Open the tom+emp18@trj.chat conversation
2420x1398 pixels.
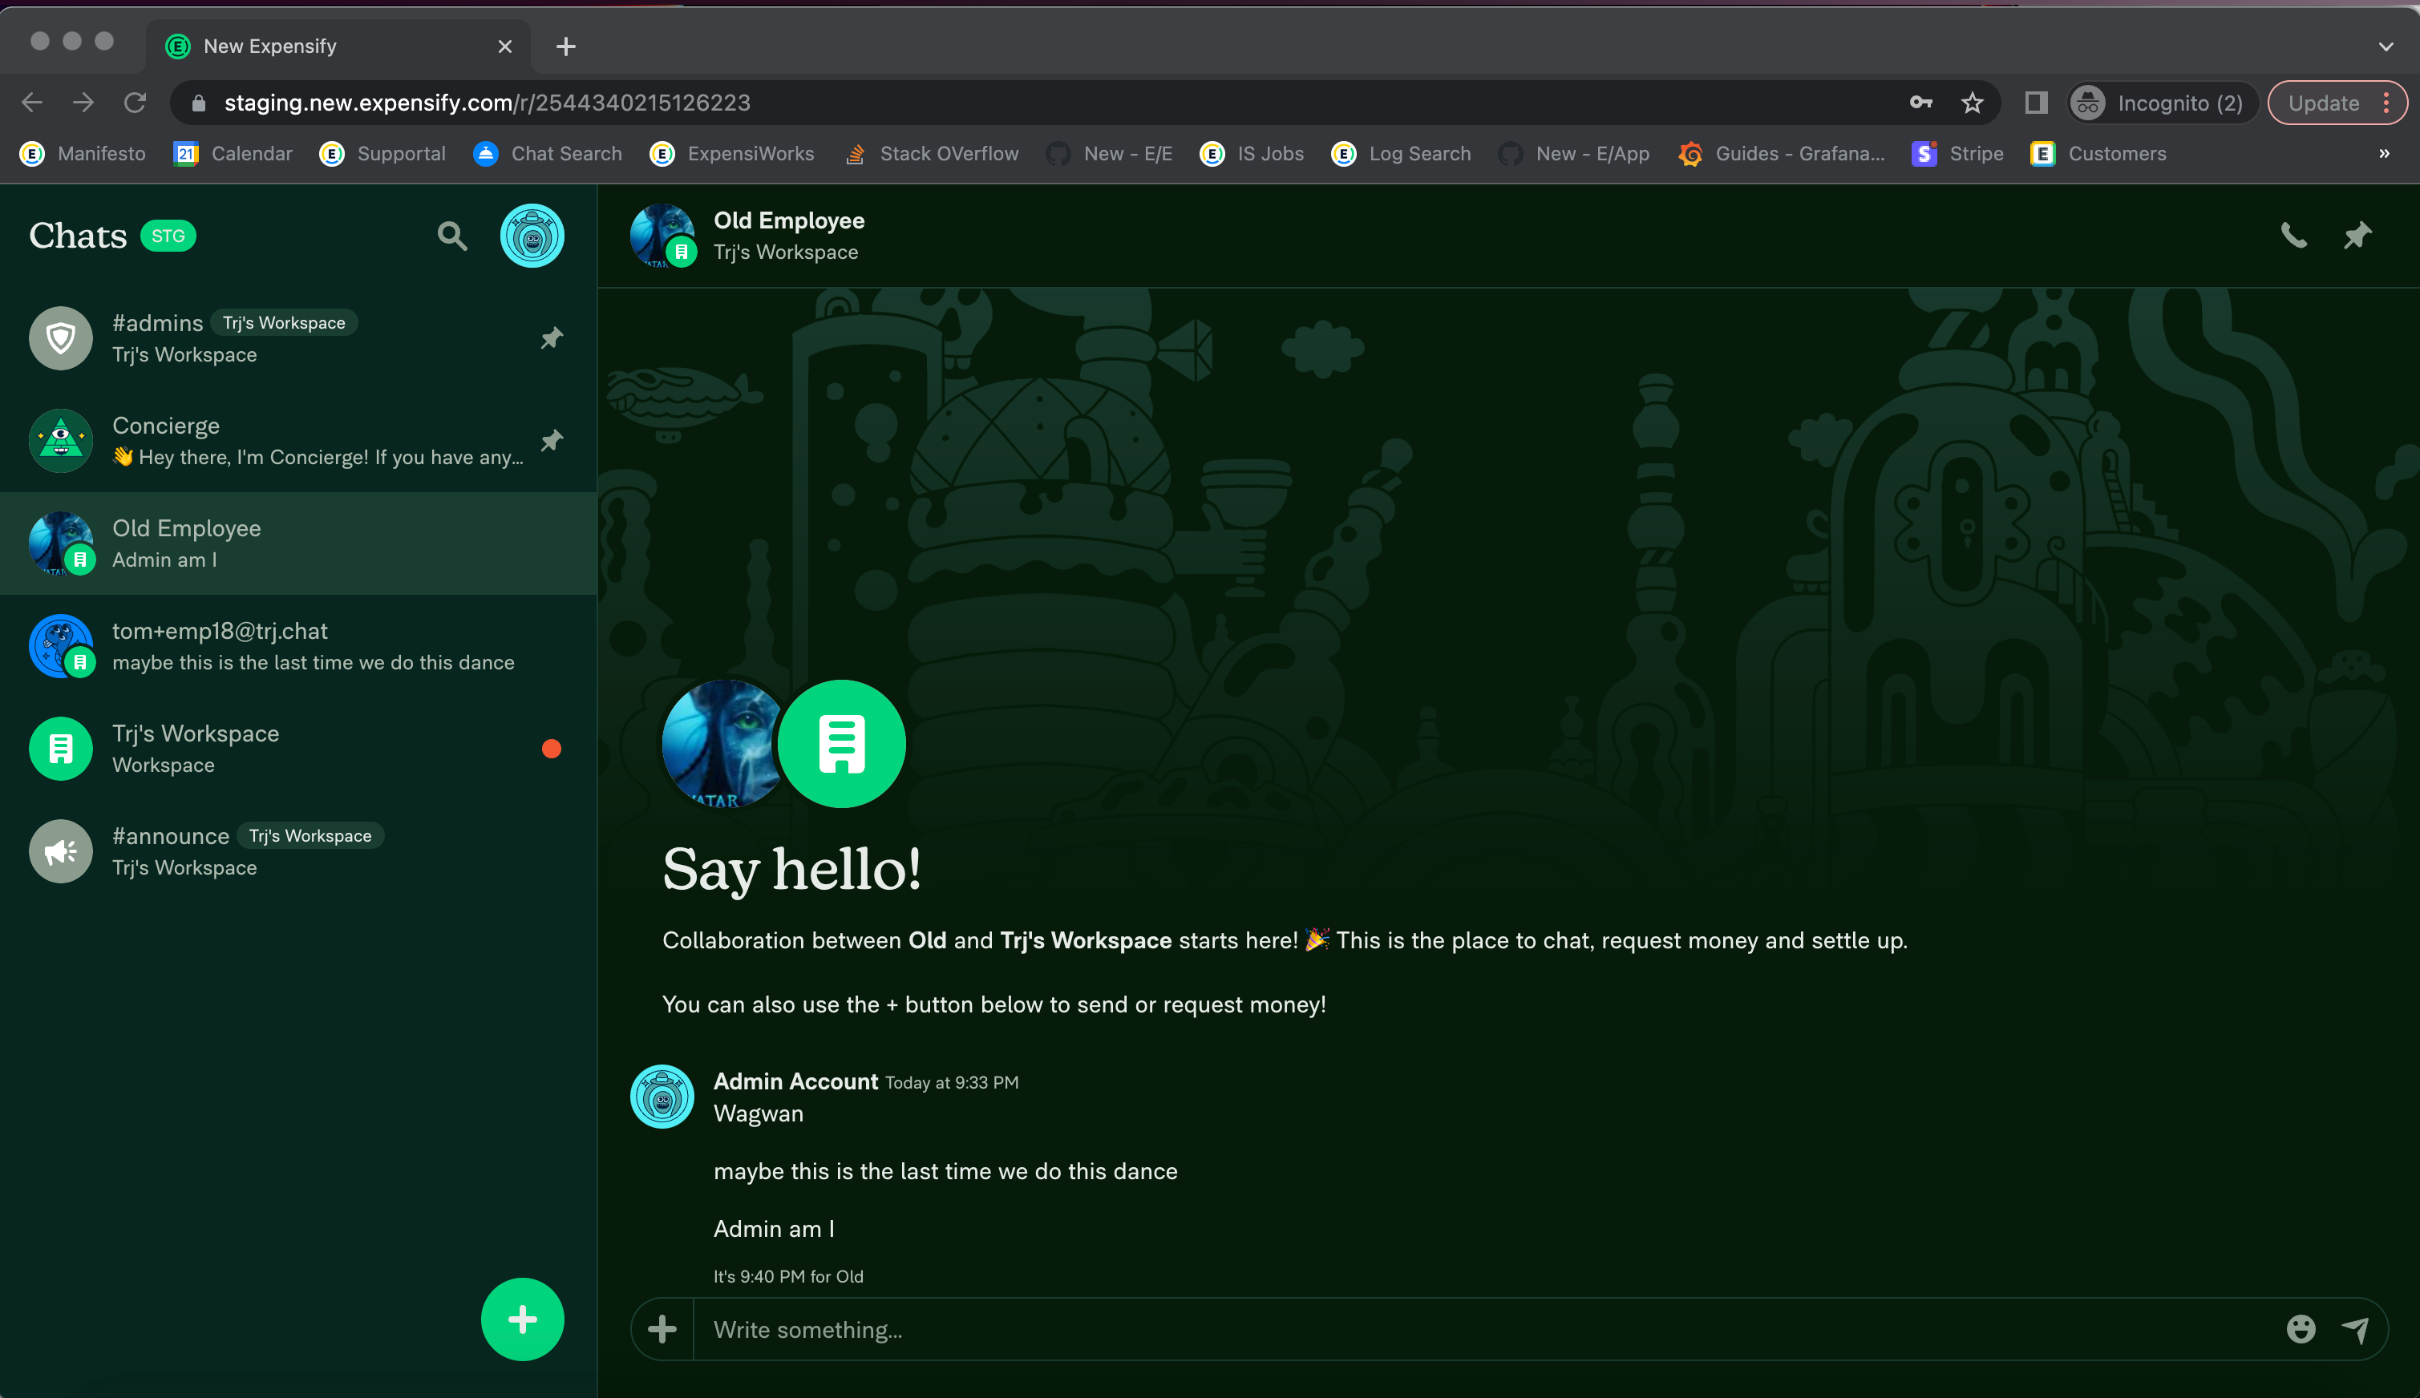click(298, 646)
